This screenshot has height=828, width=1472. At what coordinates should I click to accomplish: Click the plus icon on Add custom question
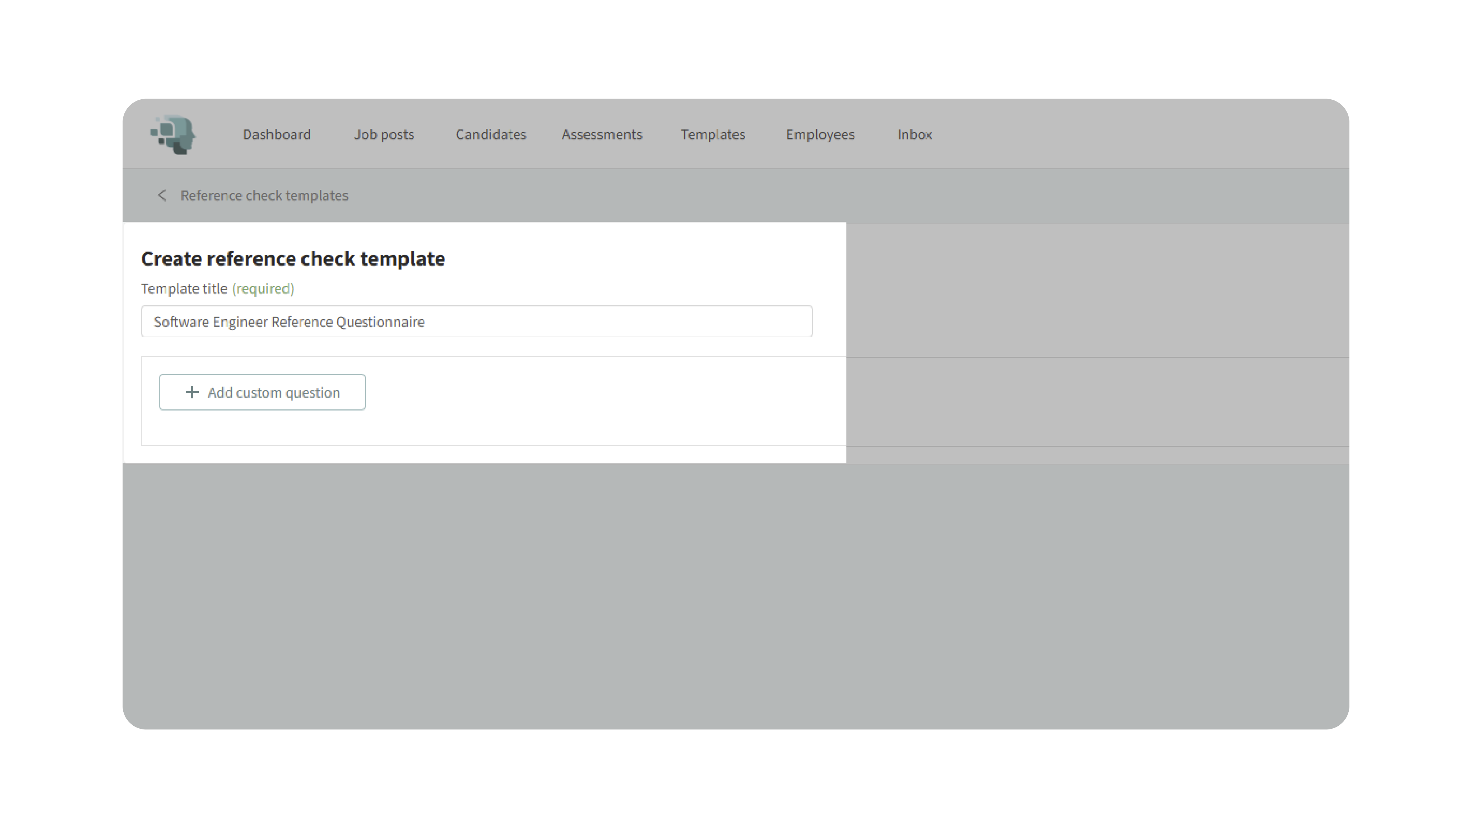click(x=192, y=392)
